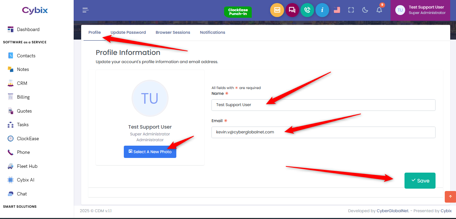Toggle dark mode with the moon icon
Viewport: 456px width, 219px height.
(365, 10)
